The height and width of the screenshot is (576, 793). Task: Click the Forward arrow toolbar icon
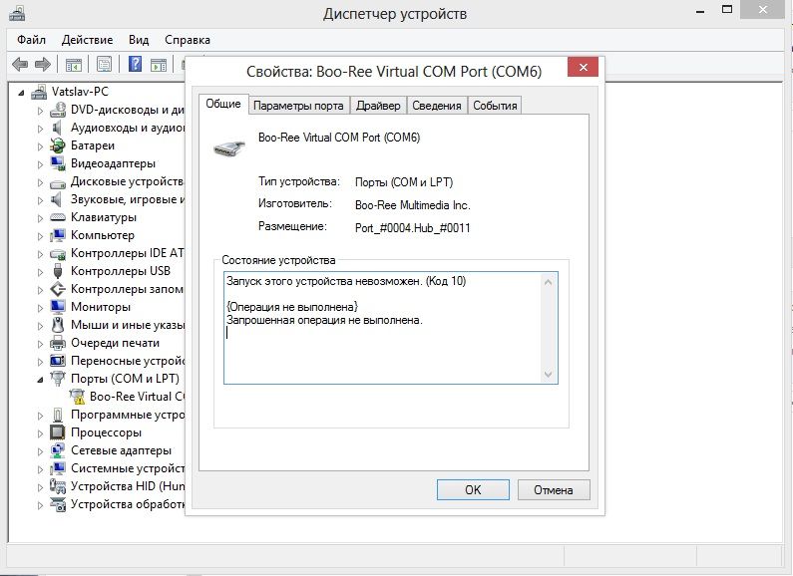[x=43, y=65]
